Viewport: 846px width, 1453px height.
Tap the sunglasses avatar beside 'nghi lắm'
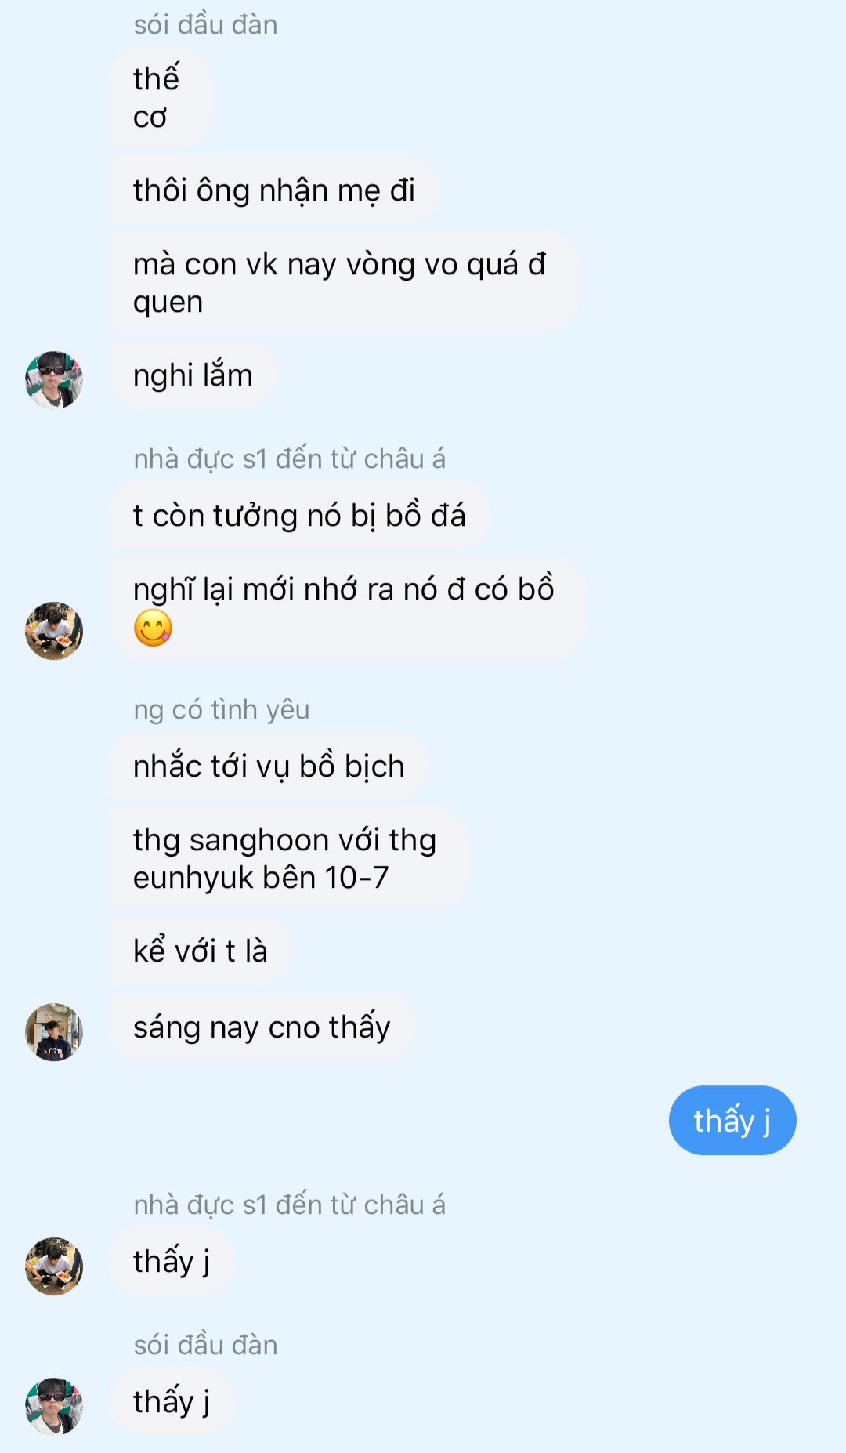54,380
